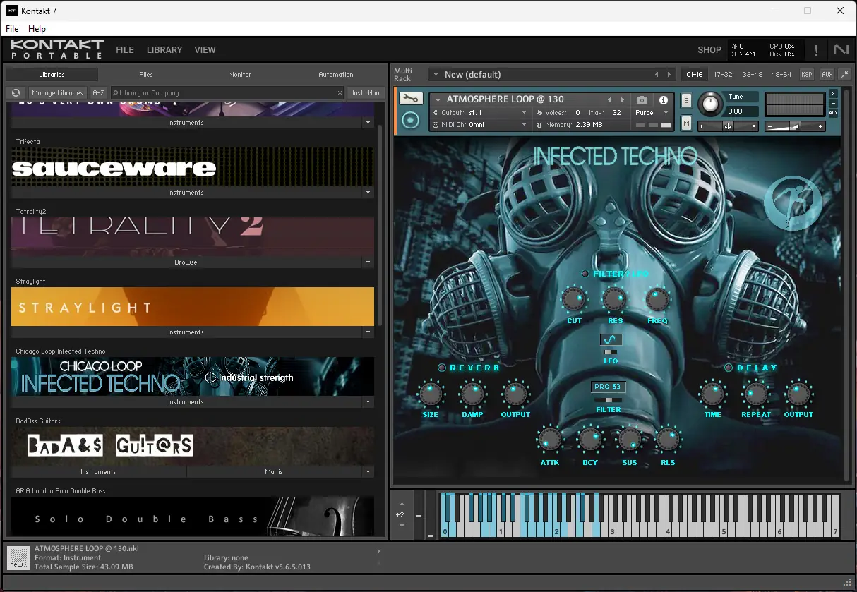Click the LFO waveform icon above FILTER knobs
The height and width of the screenshot is (592, 857).
[x=609, y=339]
